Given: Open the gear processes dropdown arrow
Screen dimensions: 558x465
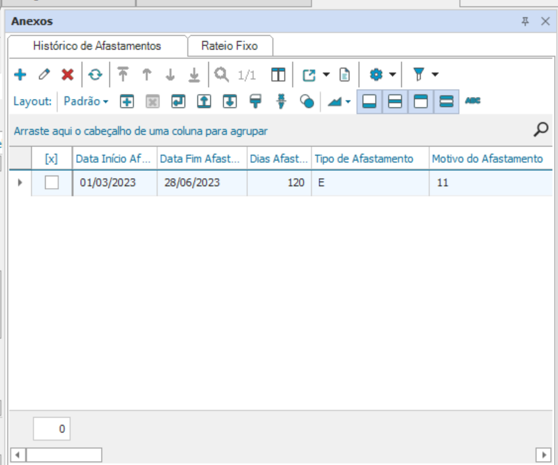Looking at the screenshot, I should click(392, 75).
